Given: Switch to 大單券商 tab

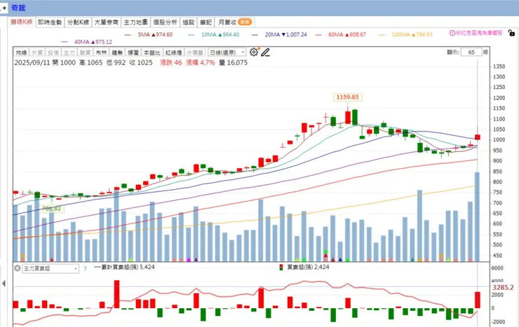Looking at the screenshot, I should pos(106,22).
